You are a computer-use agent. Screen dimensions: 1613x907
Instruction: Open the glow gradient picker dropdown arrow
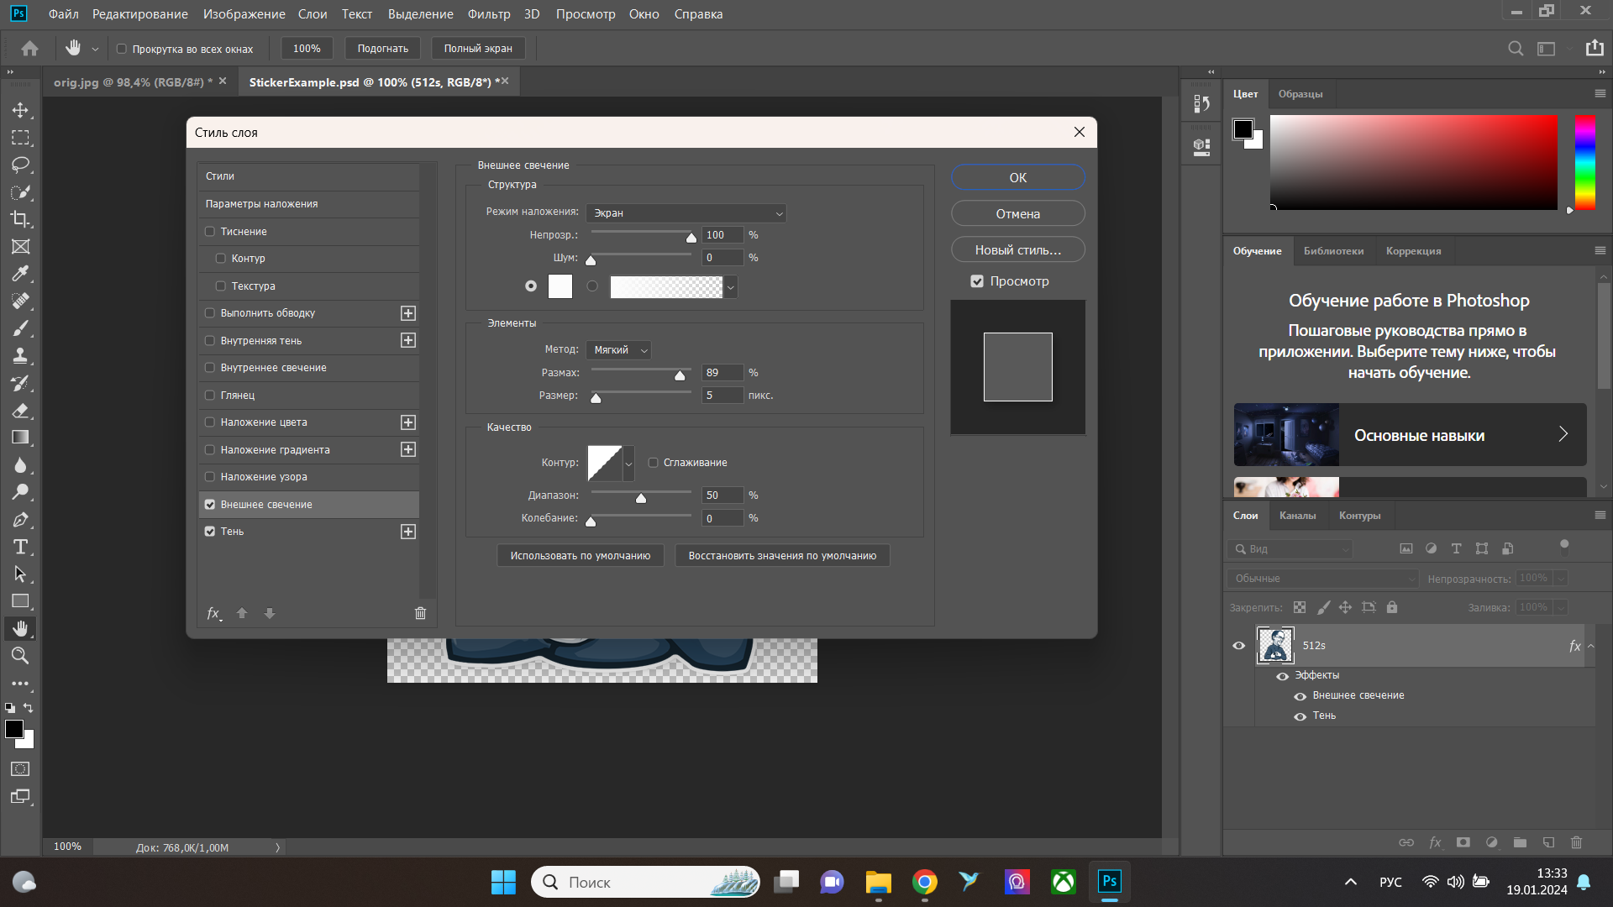[731, 287]
